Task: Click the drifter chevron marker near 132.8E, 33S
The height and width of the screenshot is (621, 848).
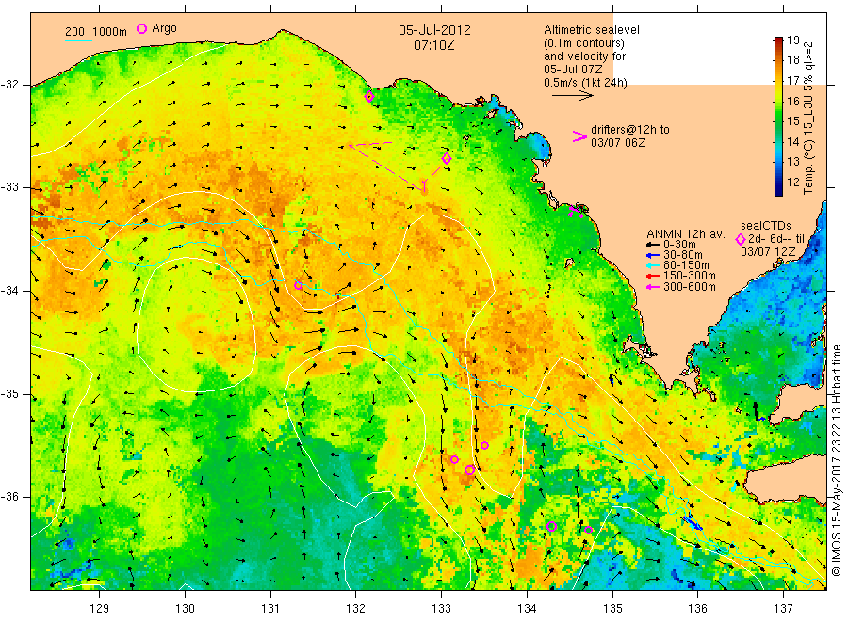Action: 424,187
